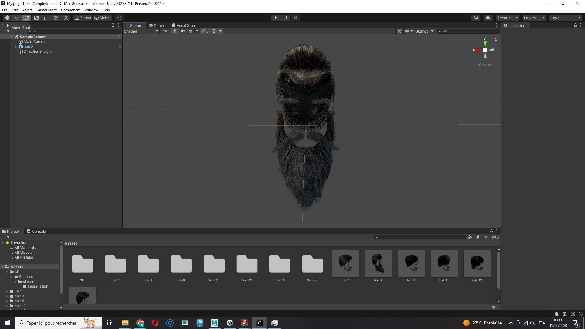Open Chrome from Windows taskbar
585x329 pixels.
pos(140,323)
